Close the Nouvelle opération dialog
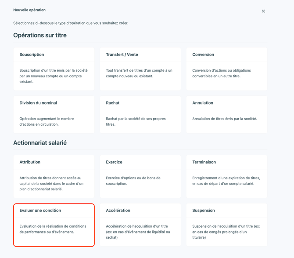294x258 pixels. (x=263, y=11)
